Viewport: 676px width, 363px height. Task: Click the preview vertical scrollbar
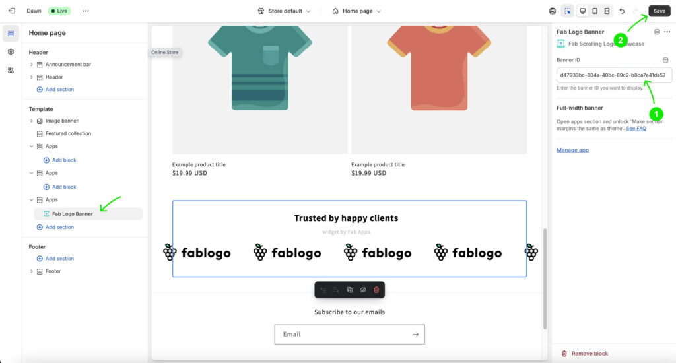click(x=545, y=279)
